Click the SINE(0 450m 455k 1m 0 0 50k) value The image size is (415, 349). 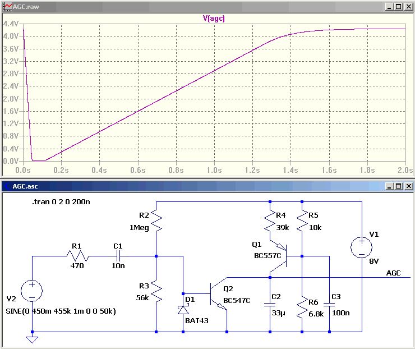click(61, 311)
